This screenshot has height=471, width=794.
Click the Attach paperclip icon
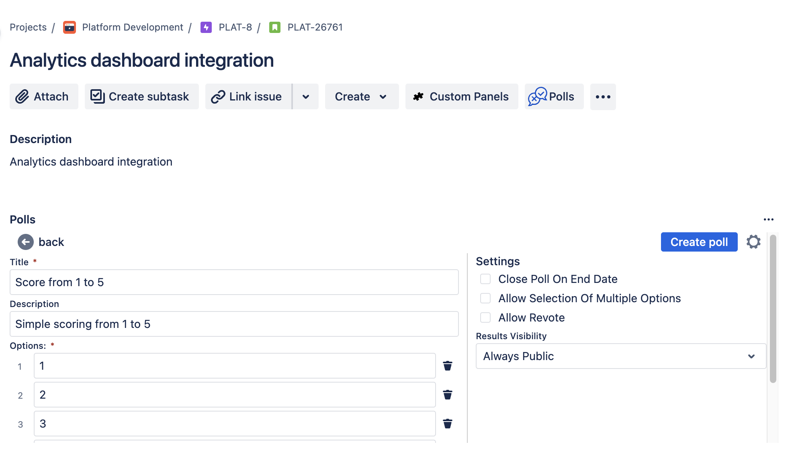coord(22,96)
